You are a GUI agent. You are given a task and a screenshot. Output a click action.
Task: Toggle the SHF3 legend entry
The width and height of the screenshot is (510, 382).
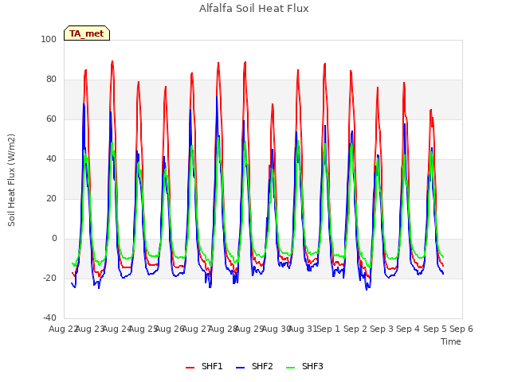pyautogui.click(x=304, y=366)
